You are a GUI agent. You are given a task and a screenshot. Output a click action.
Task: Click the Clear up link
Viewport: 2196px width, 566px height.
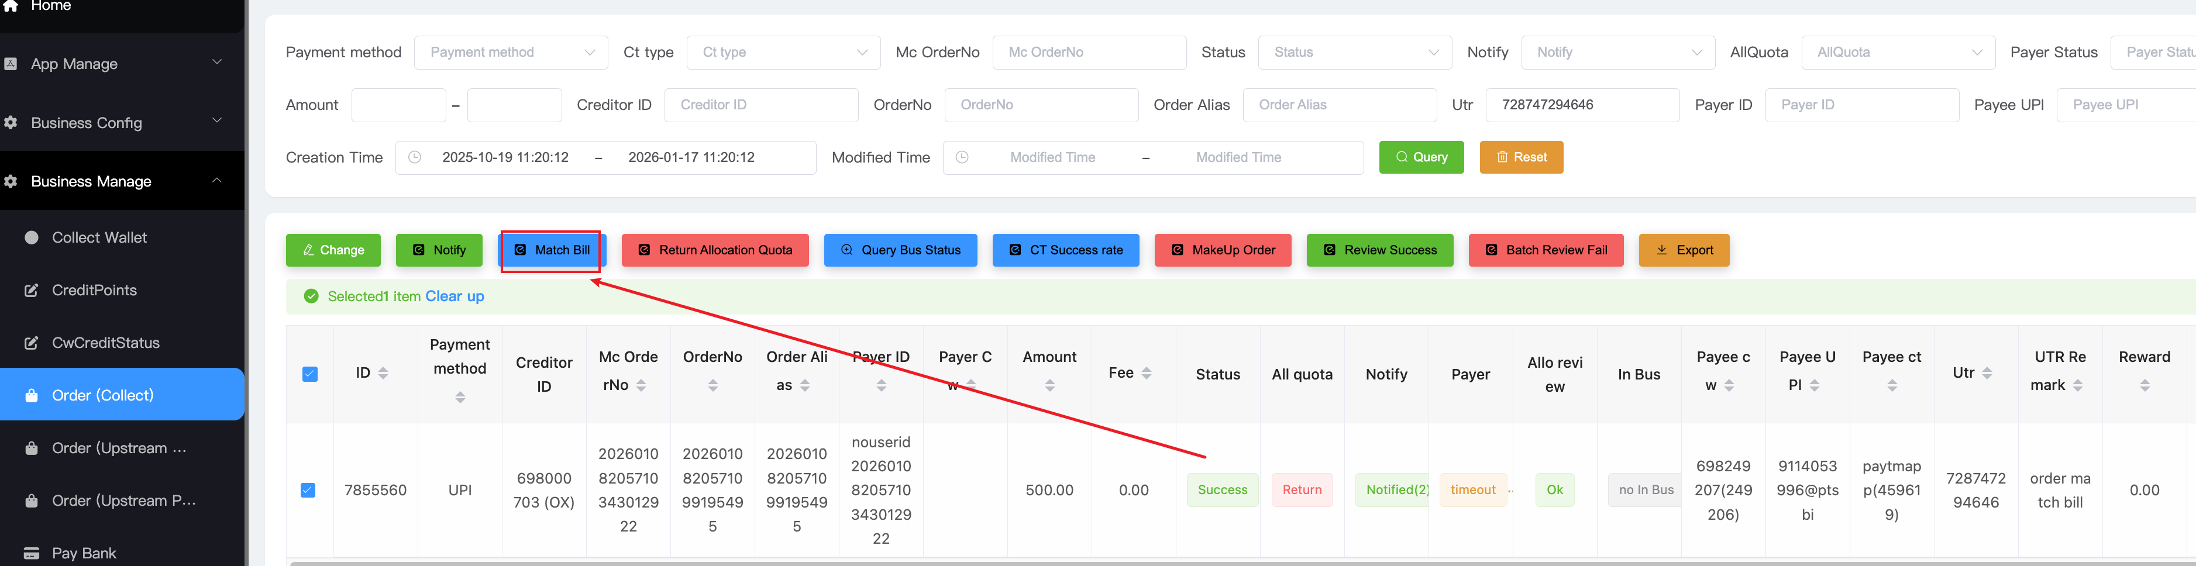coord(455,296)
